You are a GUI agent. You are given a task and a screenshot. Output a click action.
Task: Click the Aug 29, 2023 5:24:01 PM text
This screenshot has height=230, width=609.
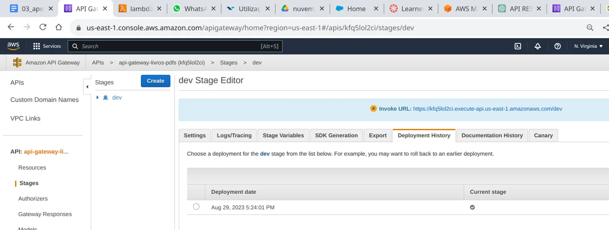tap(243, 207)
